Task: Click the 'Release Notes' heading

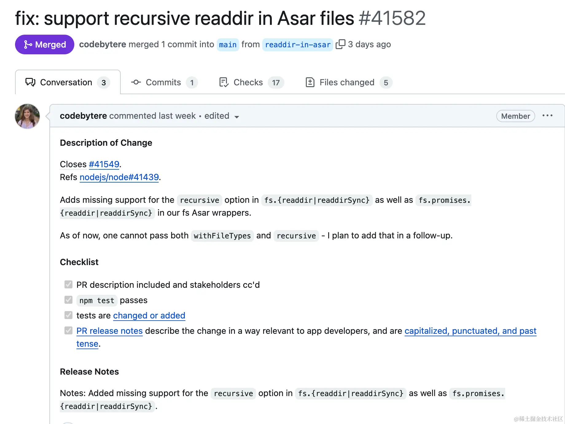Action: [89, 372]
